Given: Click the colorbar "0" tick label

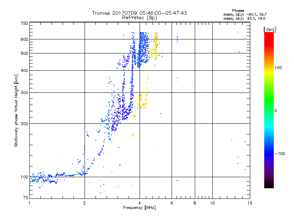Looking at the screenshot, I should [x=276, y=111].
